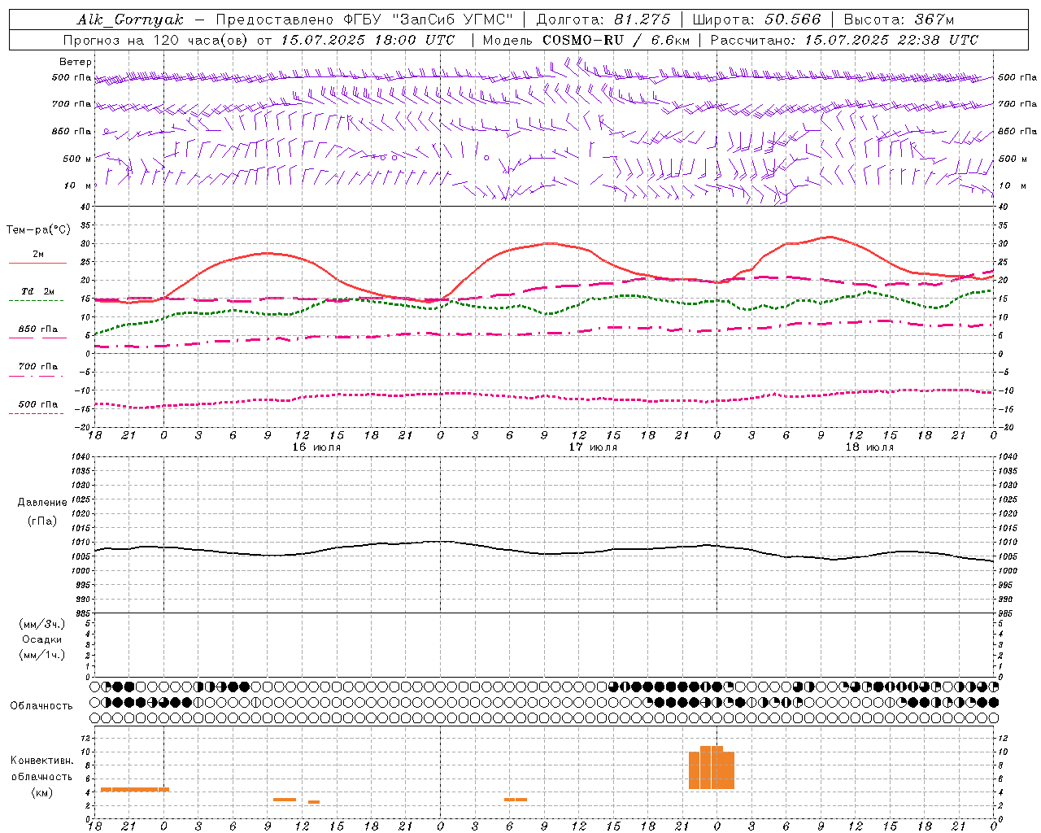Click the longitude value Долгота: 81.275
The image size is (1041, 833).
click(x=603, y=20)
